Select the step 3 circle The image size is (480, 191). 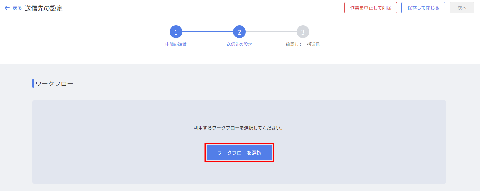303,32
